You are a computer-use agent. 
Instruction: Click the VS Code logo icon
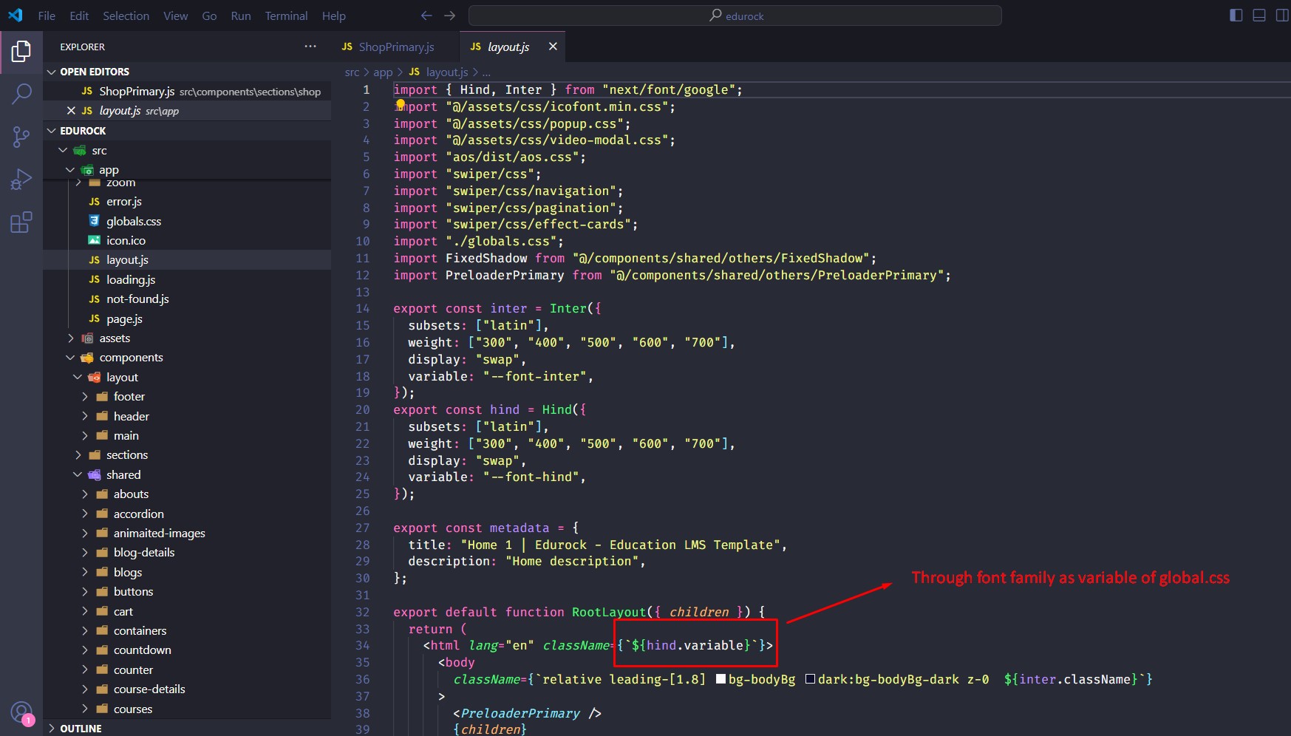pos(16,16)
